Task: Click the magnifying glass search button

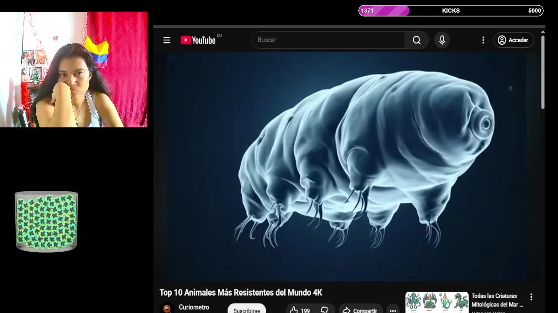Action: point(417,40)
